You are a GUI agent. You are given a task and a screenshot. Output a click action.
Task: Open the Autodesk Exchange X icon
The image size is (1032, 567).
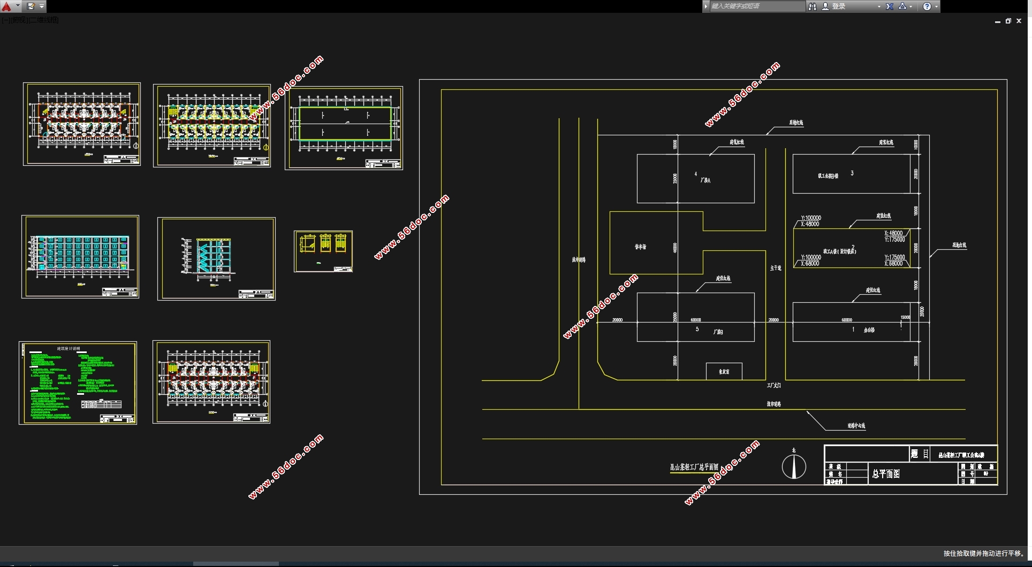point(890,6)
